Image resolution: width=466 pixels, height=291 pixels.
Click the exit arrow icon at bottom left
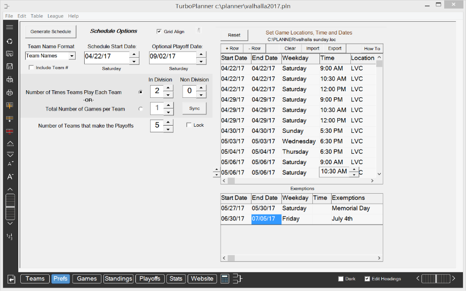pos(11,279)
